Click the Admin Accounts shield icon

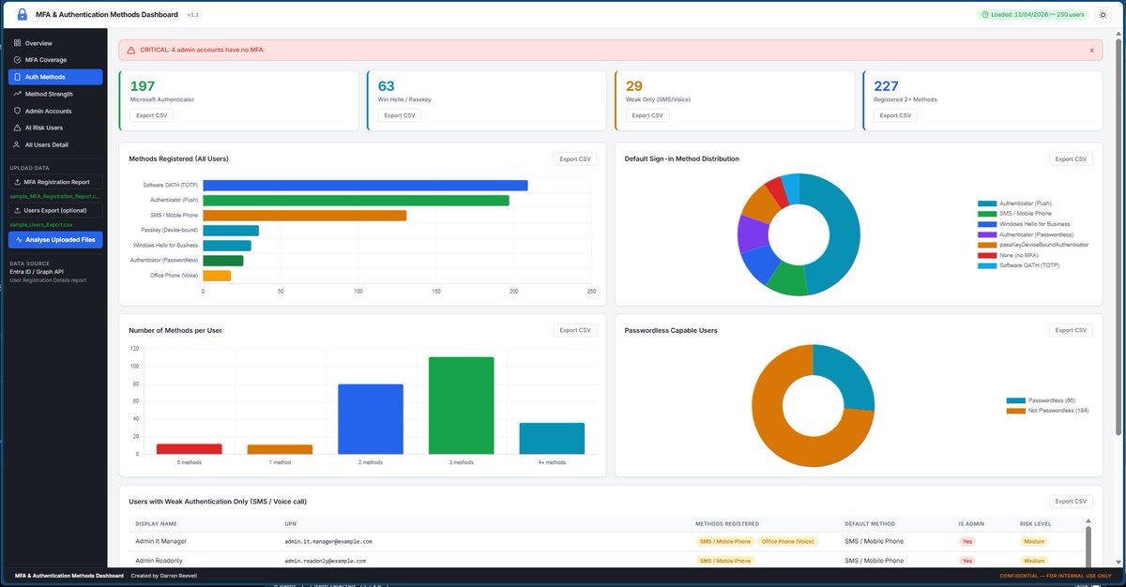click(17, 111)
